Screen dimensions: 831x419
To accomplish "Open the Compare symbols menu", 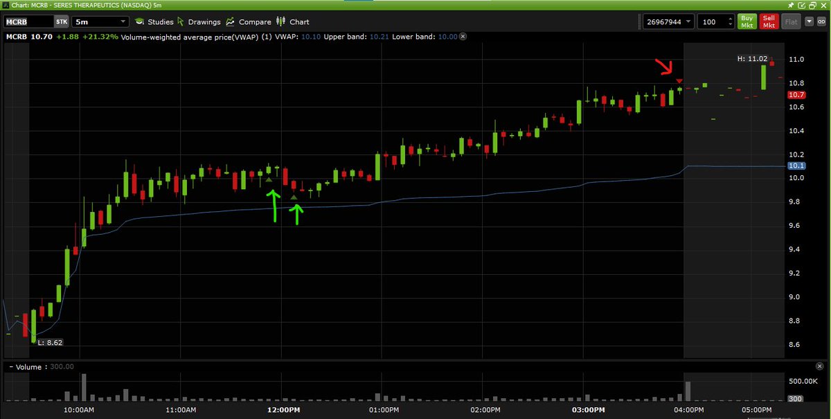I will click(249, 21).
